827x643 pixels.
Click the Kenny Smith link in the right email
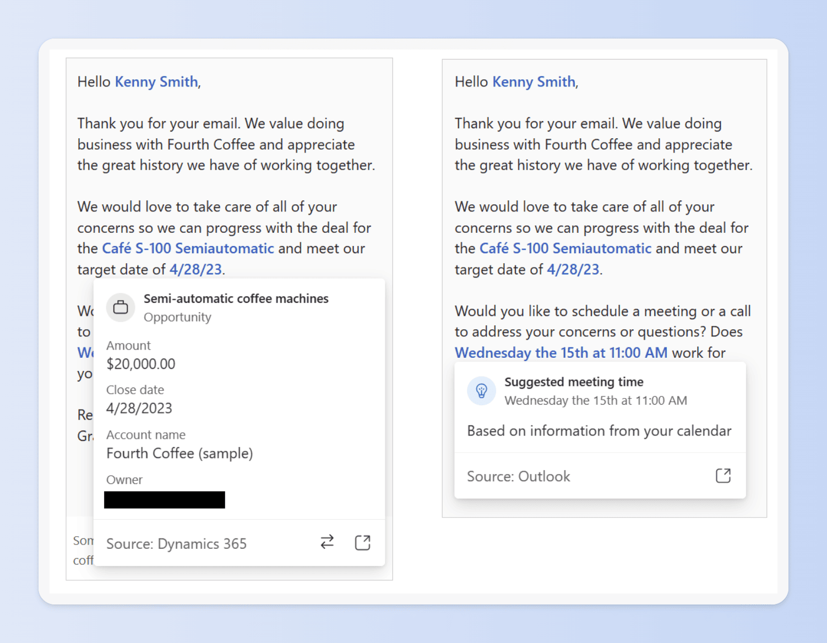pos(534,81)
